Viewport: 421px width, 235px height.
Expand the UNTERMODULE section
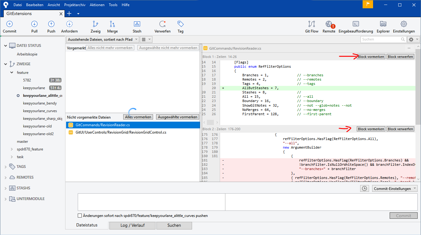(x=5, y=199)
